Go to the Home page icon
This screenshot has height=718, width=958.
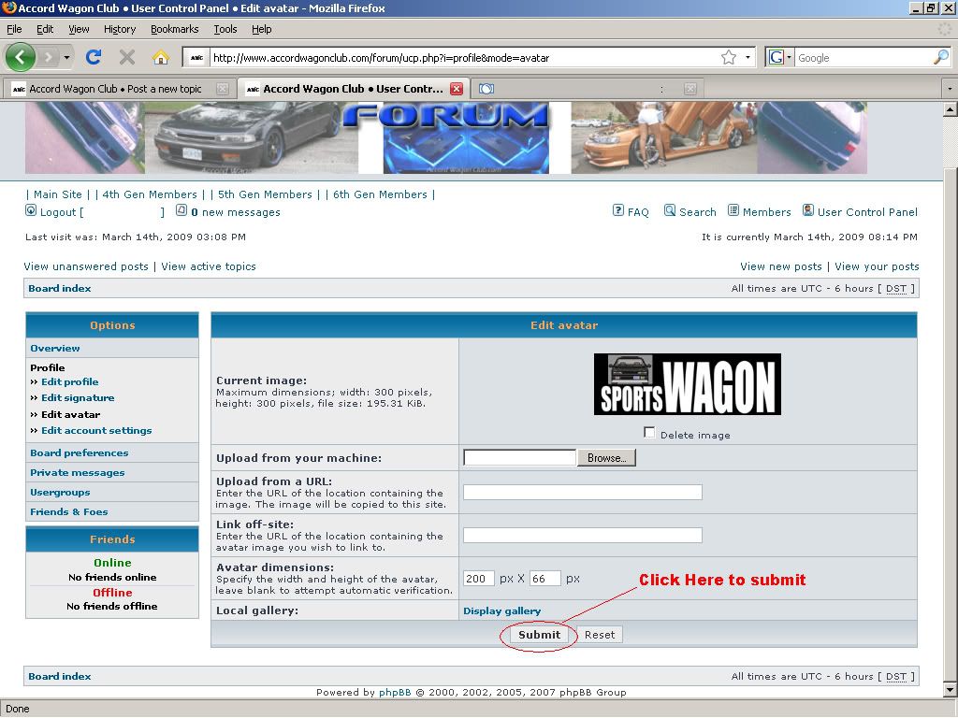tap(161, 57)
